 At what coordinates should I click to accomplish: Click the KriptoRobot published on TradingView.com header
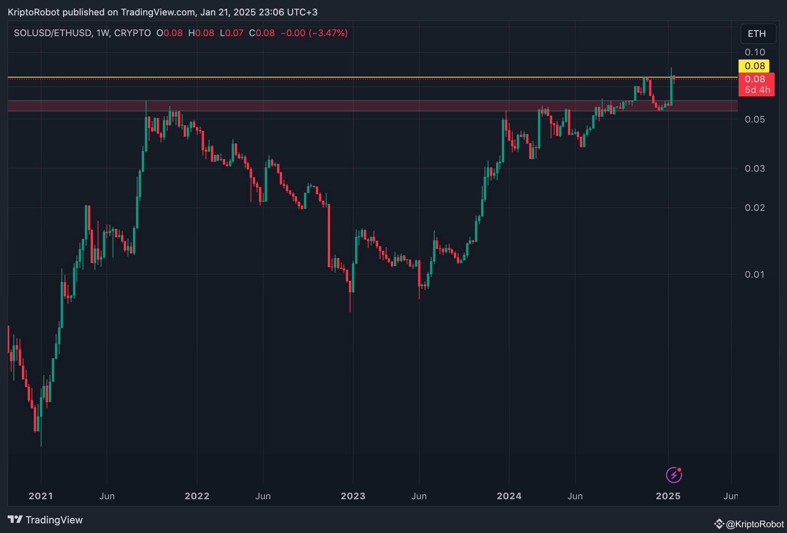163,12
